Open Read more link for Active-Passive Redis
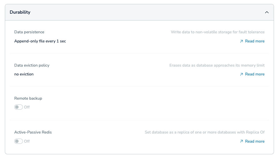The height and width of the screenshot is (158, 278). (255, 141)
